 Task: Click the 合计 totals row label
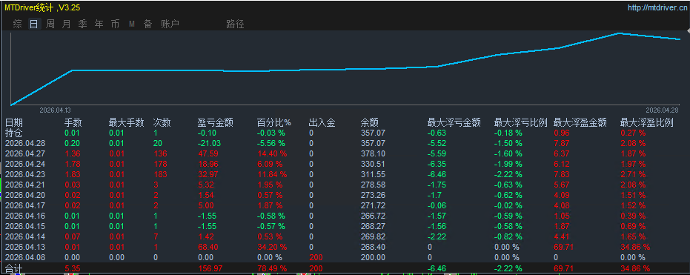point(13,269)
